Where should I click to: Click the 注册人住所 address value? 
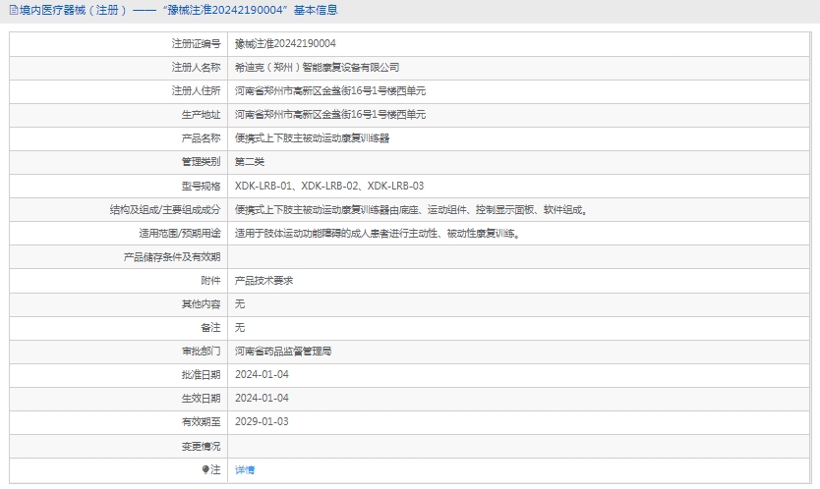point(329,91)
